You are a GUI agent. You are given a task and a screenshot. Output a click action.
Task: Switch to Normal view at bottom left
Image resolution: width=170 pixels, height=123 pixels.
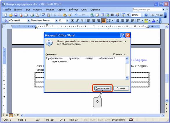3,115
